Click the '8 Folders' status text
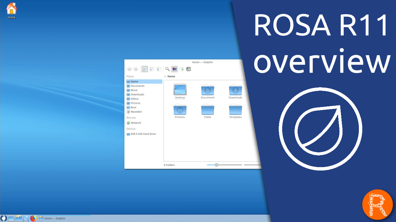The height and width of the screenshot is (222, 396). (x=169, y=165)
